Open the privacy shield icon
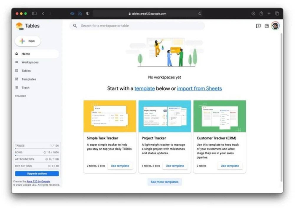Viewport: 295px width, 209px height. pos(88,13)
